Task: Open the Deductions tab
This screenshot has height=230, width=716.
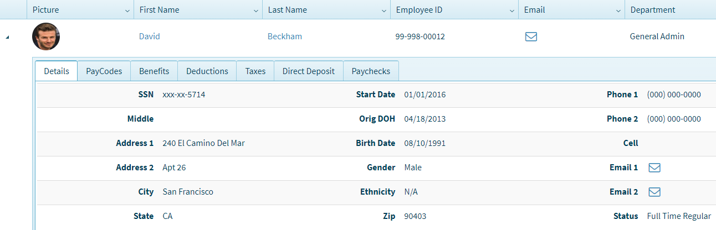Action: pos(207,71)
